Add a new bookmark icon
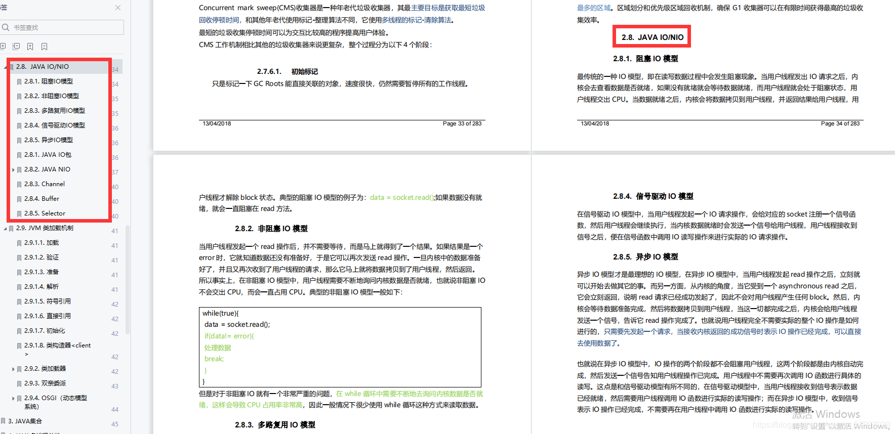The height and width of the screenshot is (434, 895). coord(30,47)
